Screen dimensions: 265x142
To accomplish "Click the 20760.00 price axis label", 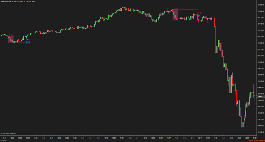I will coord(261,24).
